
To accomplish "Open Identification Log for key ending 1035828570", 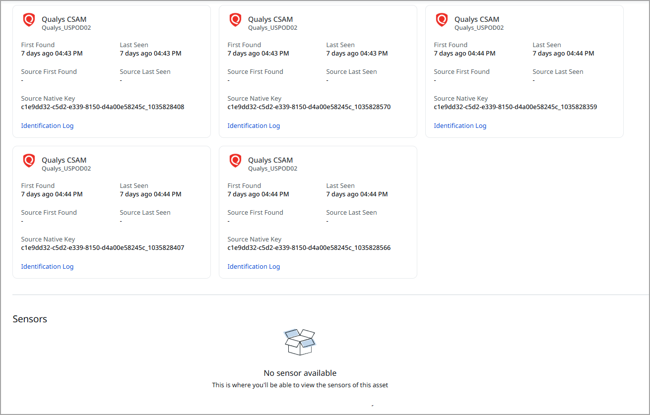I will pyautogui.click(x=254, y=126).
